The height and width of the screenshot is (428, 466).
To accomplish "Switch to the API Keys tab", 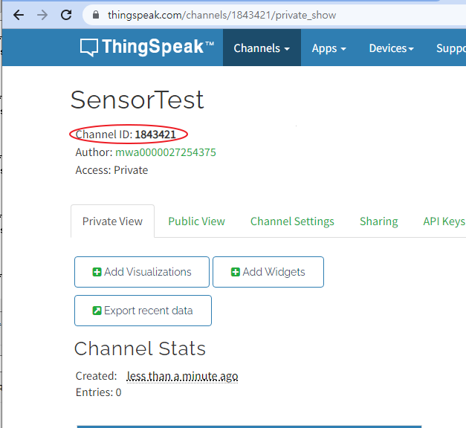I will (444, 221).
